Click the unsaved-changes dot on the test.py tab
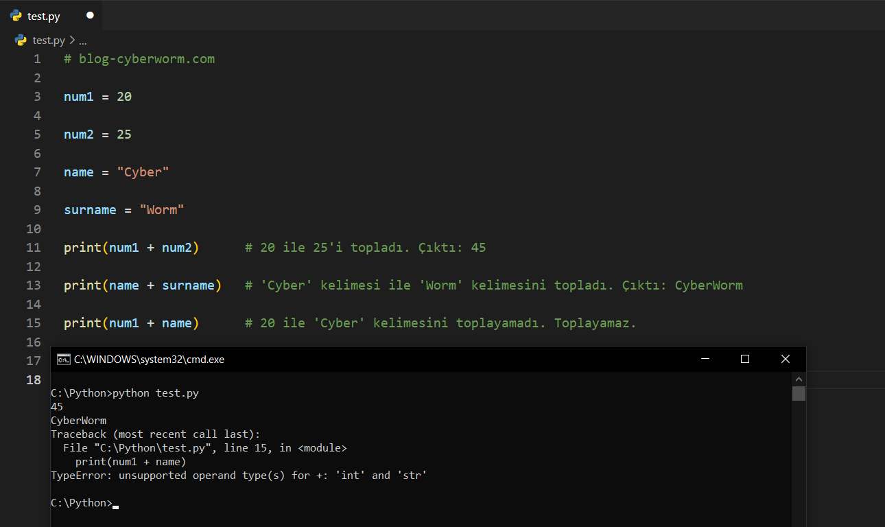 (90, 15)
